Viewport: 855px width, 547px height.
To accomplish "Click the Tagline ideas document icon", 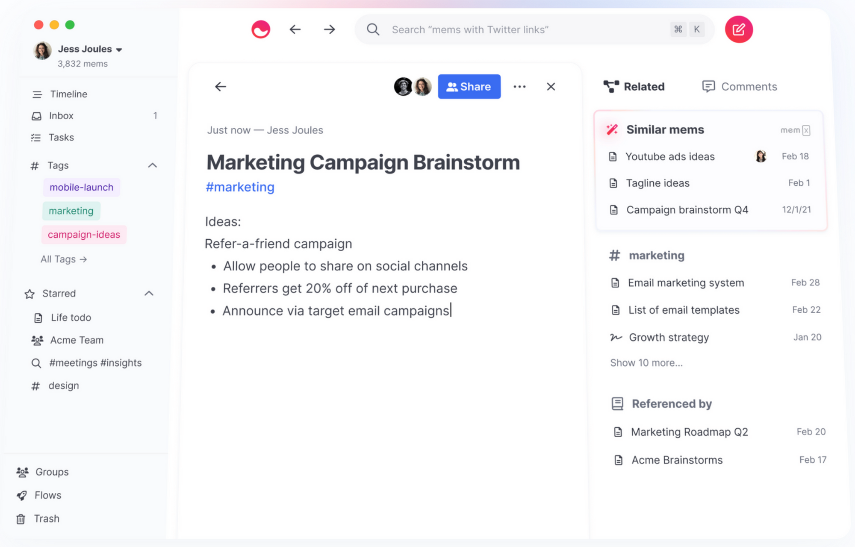I will point(613,183).
